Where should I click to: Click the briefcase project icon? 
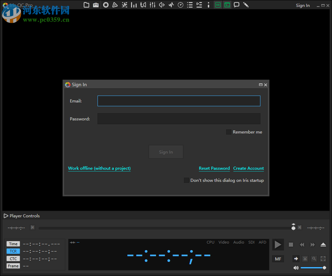point(96,5)
